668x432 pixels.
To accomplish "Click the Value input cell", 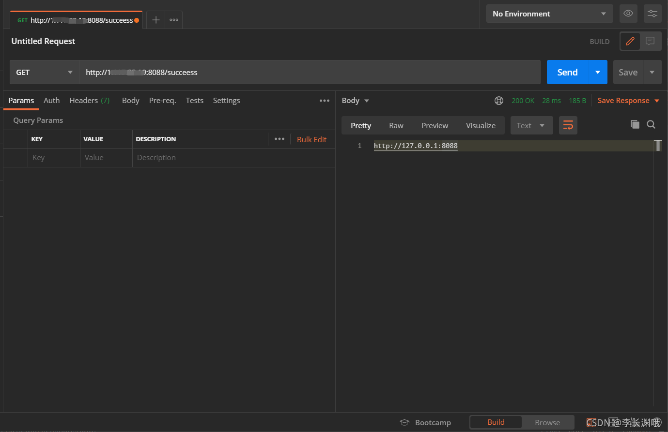I will coord(106,158).
